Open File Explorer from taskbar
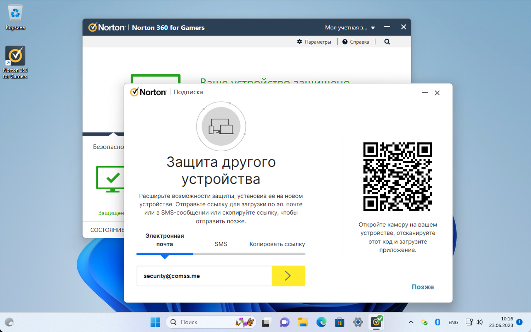Viewport: 531px width, 332px height. click(303, 322)
